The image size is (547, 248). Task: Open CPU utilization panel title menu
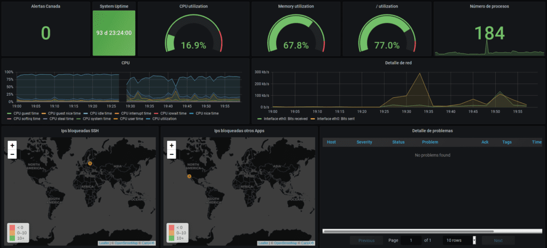click(193, 6)
